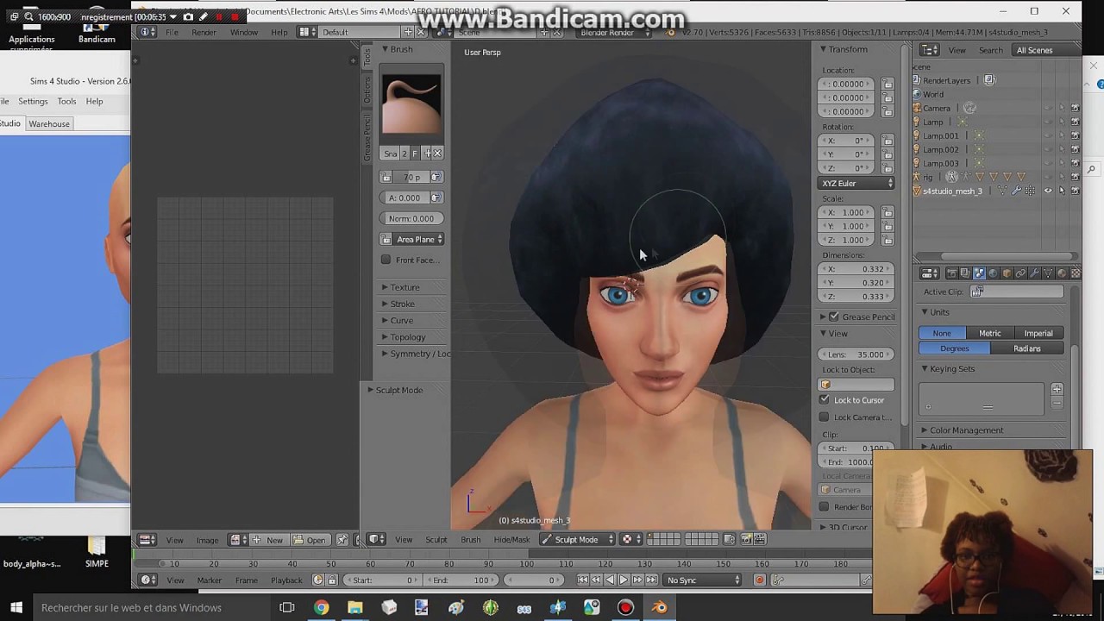The image size is (1104, 621).
Task: Open the XYZ Euler rotation mode dropdown
Action: tap(856, 184)
